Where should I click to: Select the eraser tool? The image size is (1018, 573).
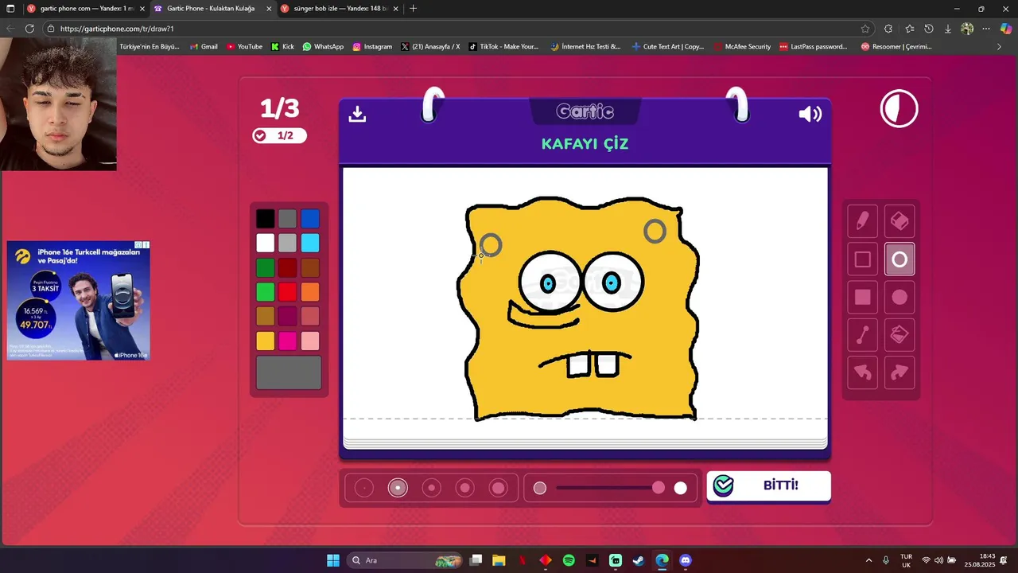(899, 221)
